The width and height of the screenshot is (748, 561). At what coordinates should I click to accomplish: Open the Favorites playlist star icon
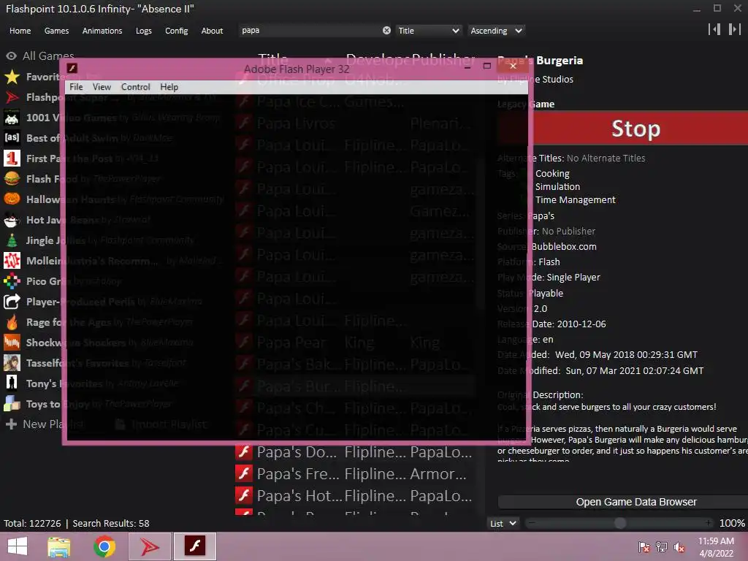click(x=12, y=76)
